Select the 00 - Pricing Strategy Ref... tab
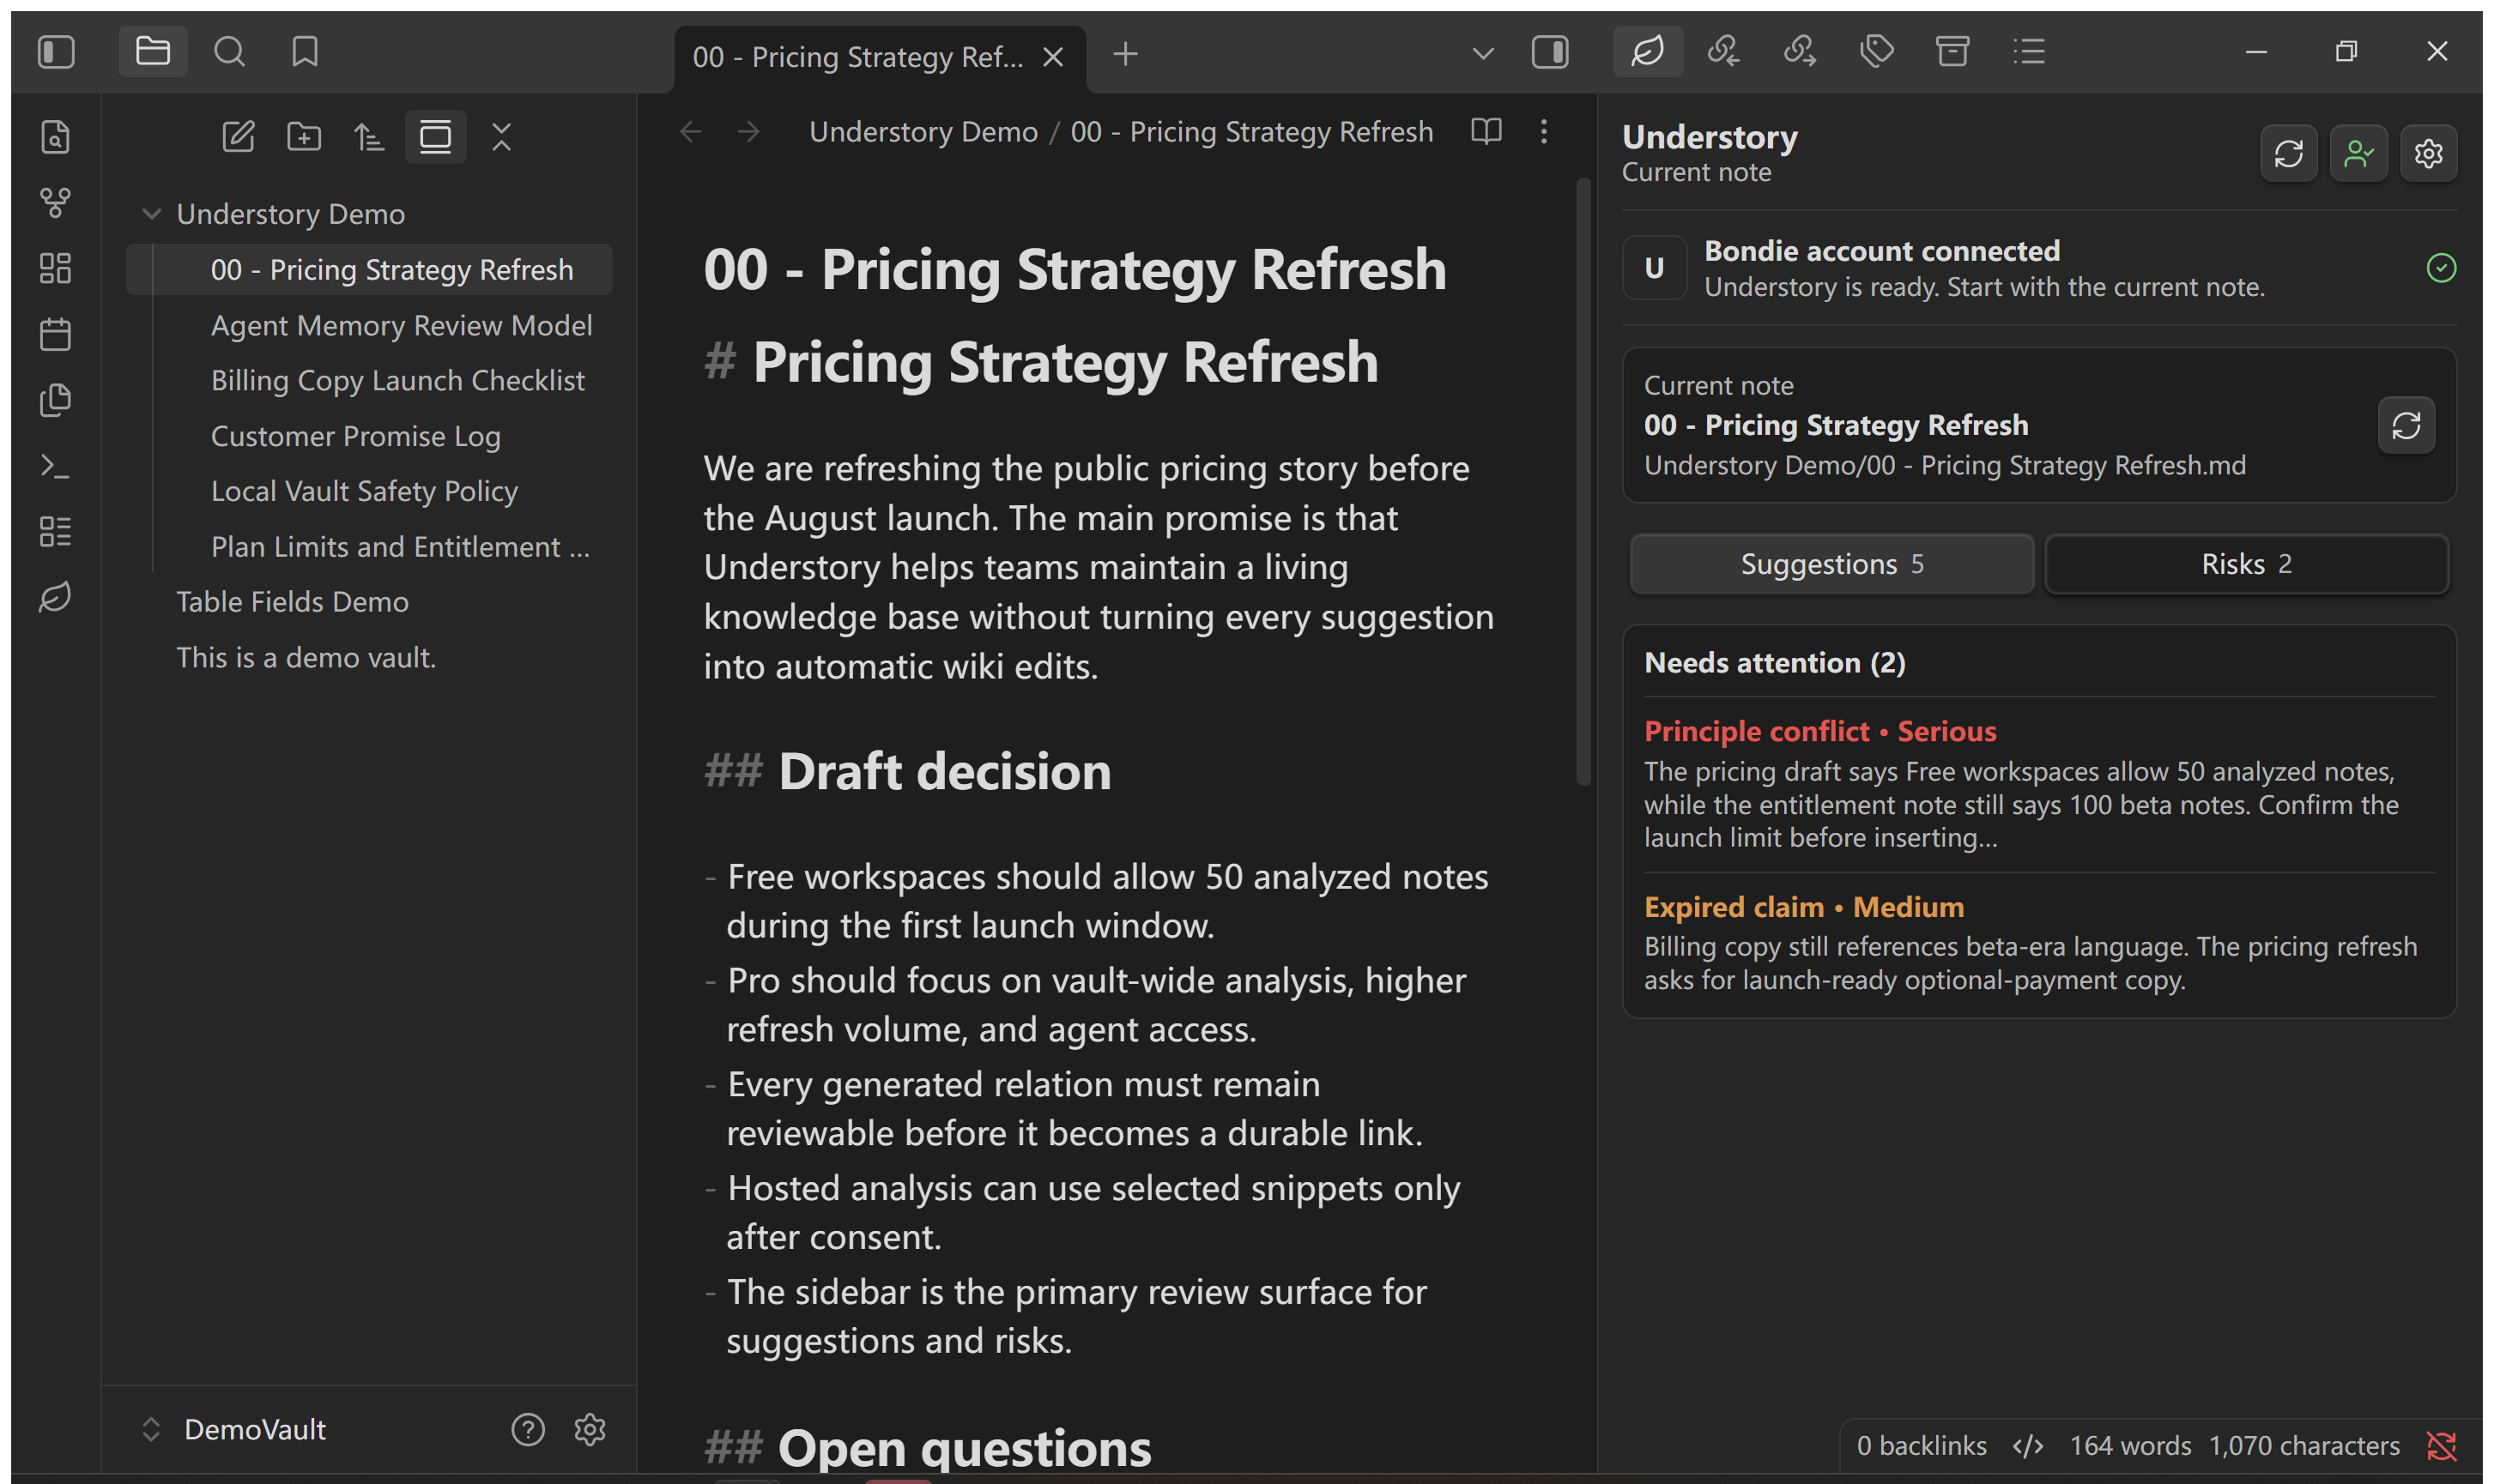2494x1484 pixels. click(x=881, y=57)
